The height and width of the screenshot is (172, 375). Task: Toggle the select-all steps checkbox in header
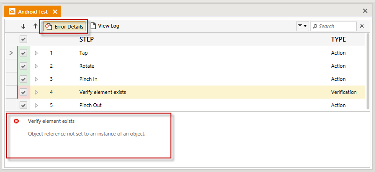pyautogui.click(x=23, y=39)
